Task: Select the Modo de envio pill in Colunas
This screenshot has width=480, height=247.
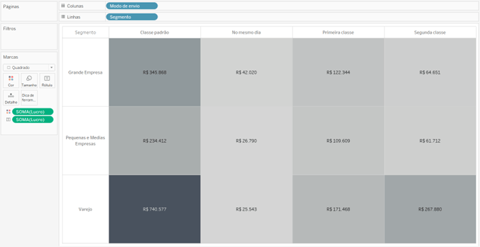Action: (x=131, y=6)
